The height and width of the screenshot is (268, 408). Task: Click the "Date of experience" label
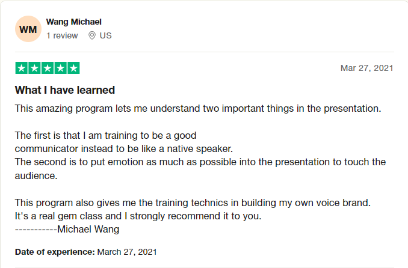coord(55,252)
